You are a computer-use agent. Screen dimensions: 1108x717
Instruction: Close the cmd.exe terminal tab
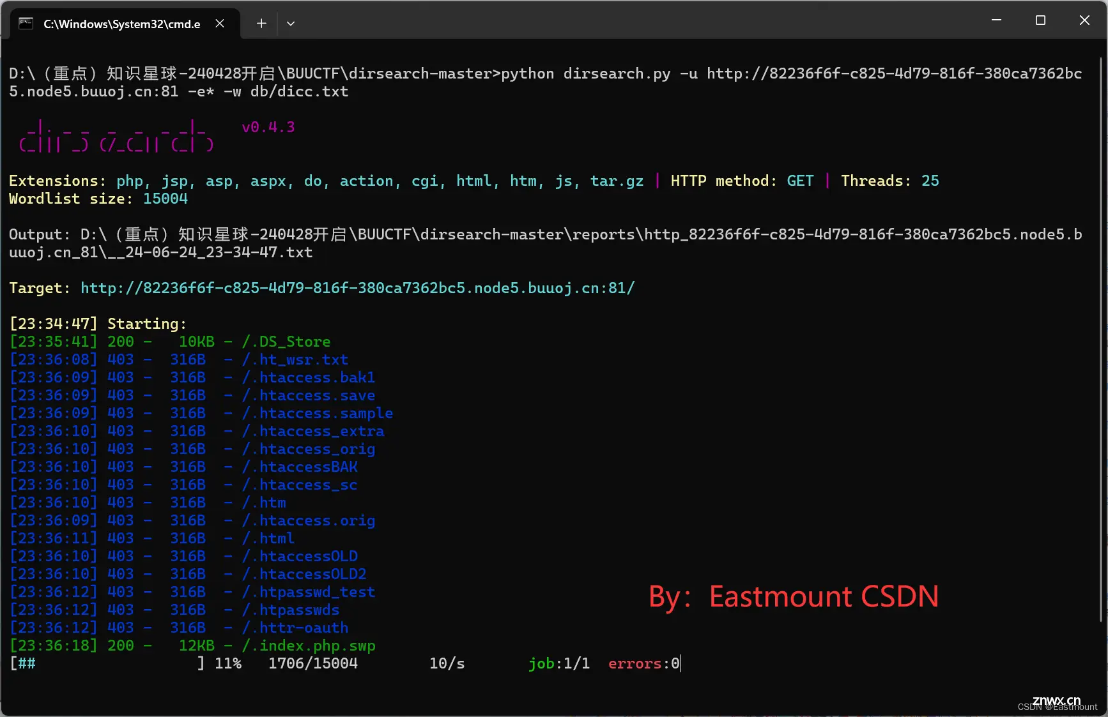pos(220,24)
